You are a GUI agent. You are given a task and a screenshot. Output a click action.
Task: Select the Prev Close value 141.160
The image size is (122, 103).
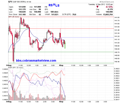[x=22, y=14]
